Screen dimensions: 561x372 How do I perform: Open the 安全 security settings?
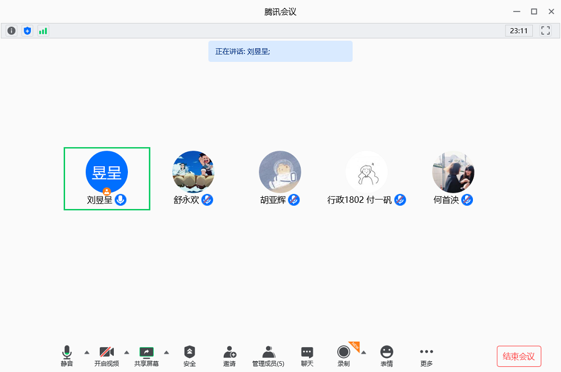[x=190, y=356]
